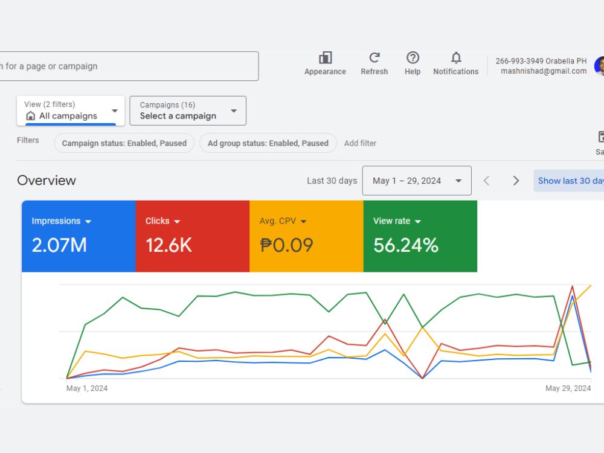This screenshot has width=604, height=453.
Task: Click the Show last 30 days button
Action: 569,181
